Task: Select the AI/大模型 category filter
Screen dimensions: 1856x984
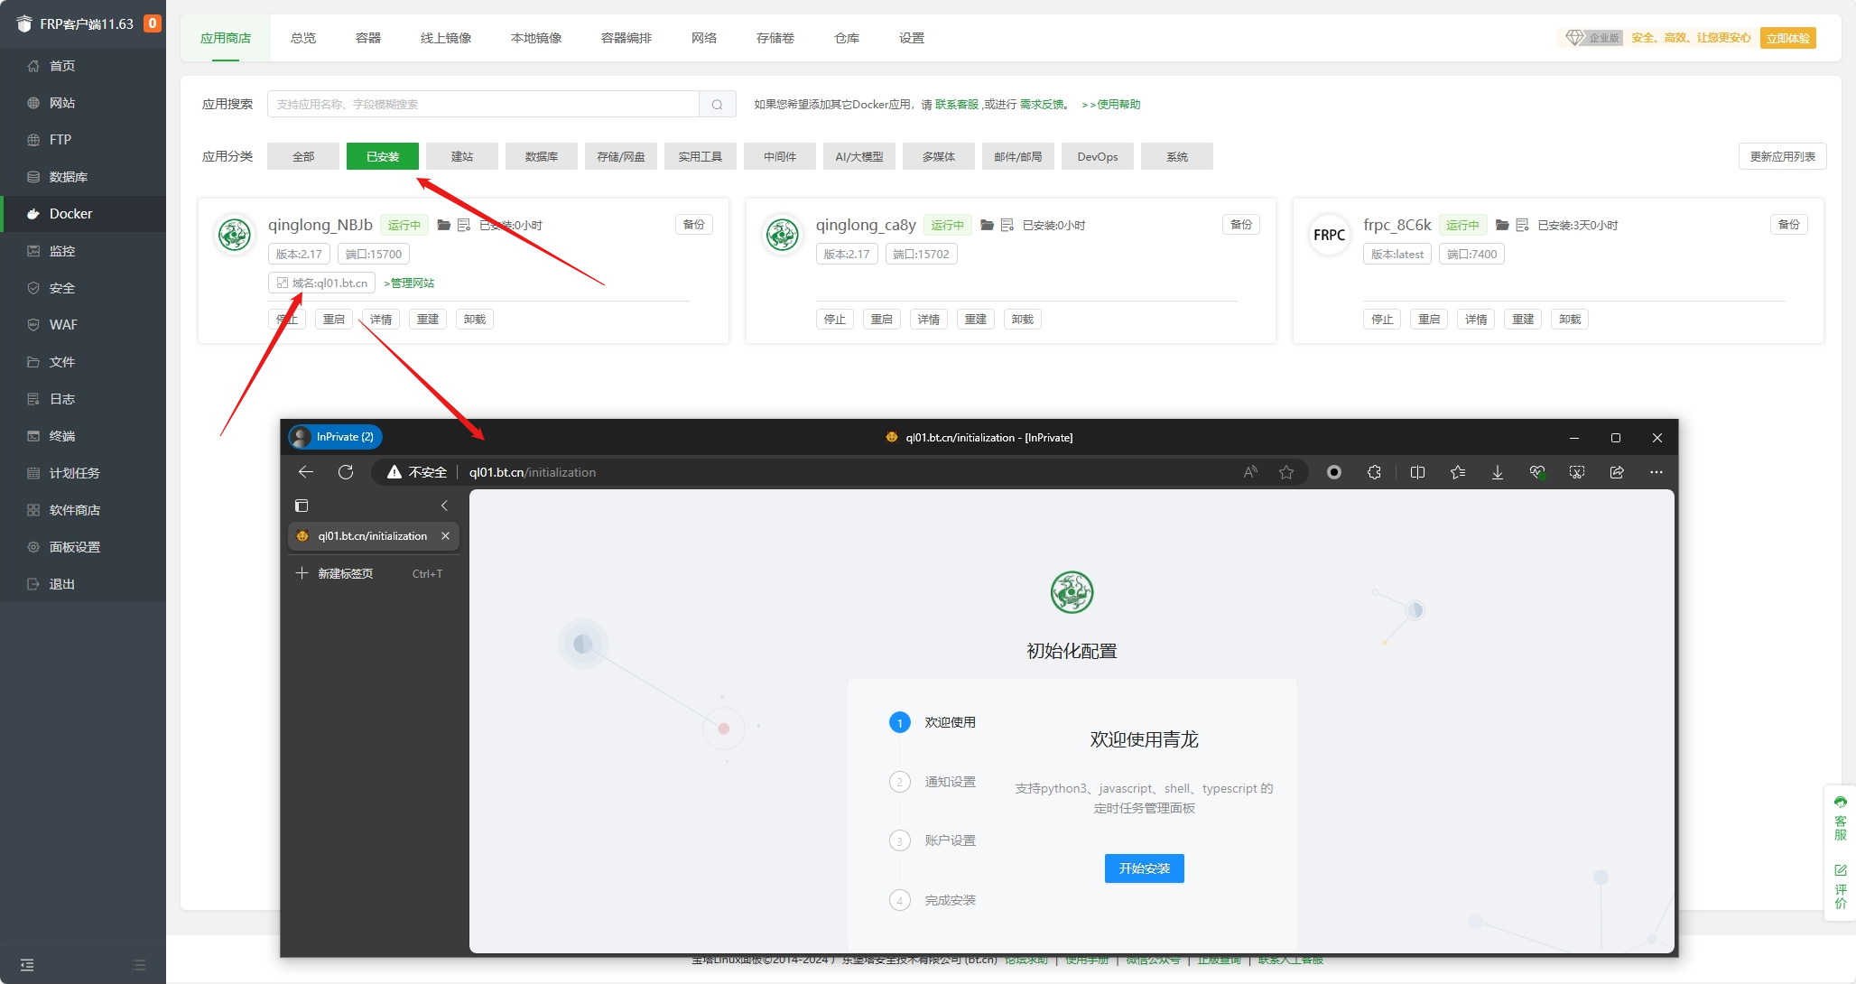Action: 859,156
